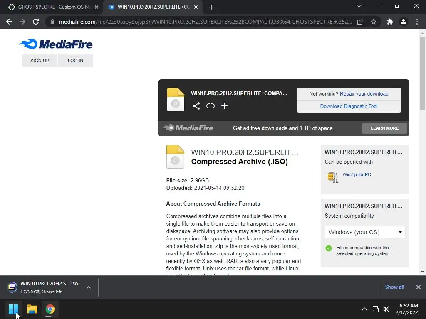Open File Explorer from taskbar
The height and width of the screenshot is (319, 426).
32,309
